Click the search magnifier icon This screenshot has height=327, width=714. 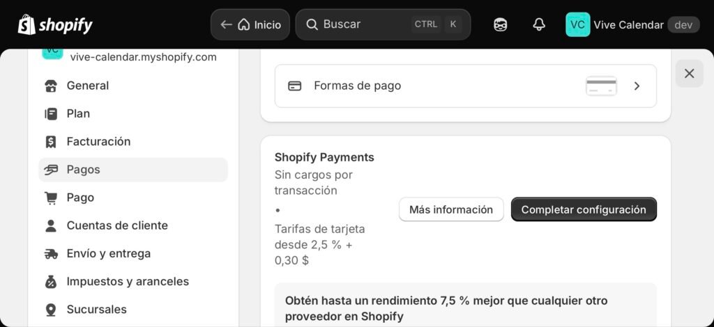312,24
